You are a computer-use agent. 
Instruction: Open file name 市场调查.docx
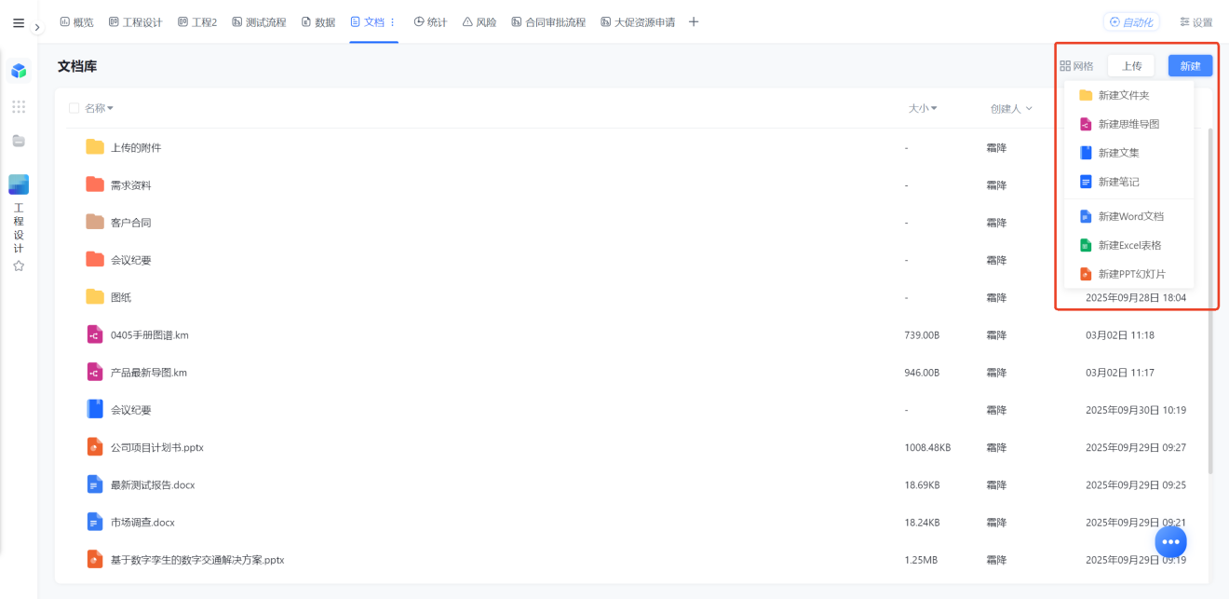[x=142, y=523]
